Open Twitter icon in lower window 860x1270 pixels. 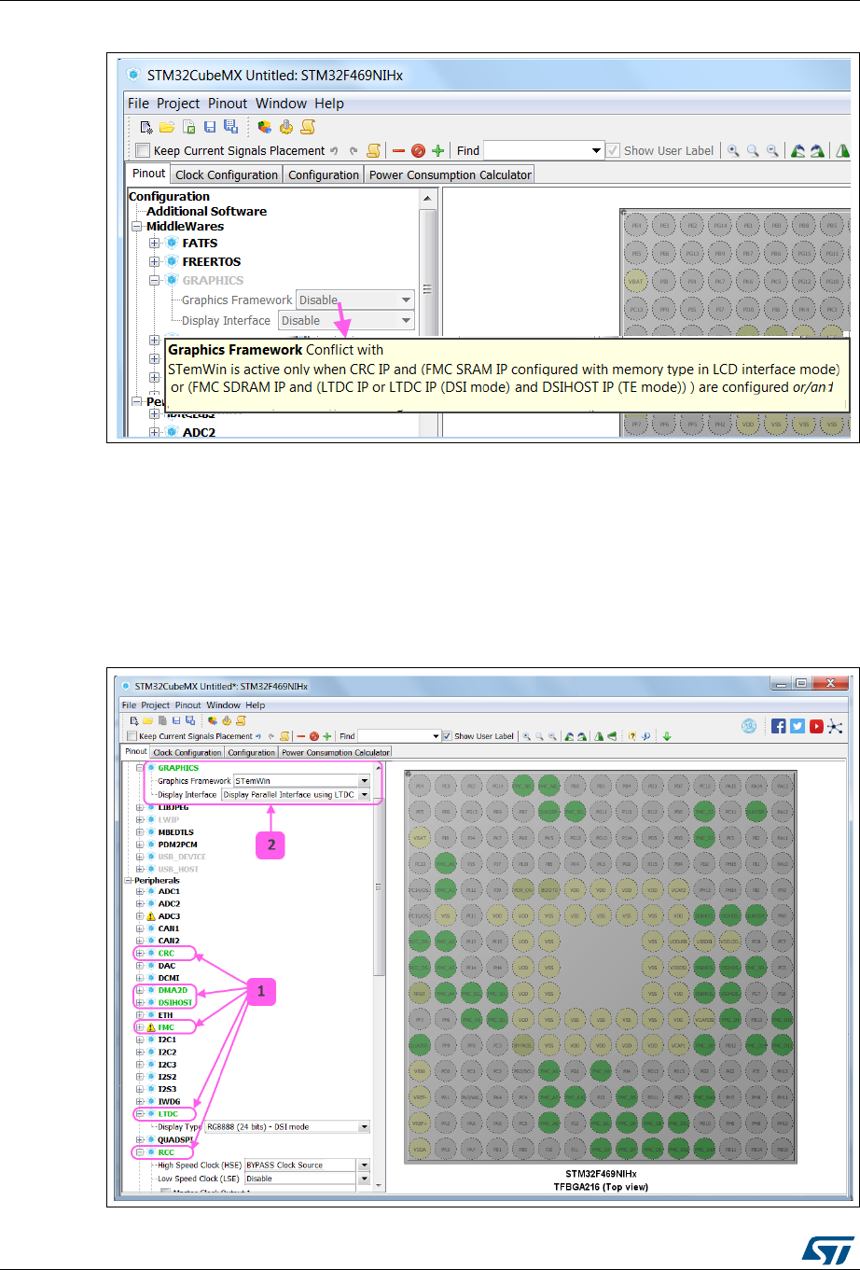[798, 726]
